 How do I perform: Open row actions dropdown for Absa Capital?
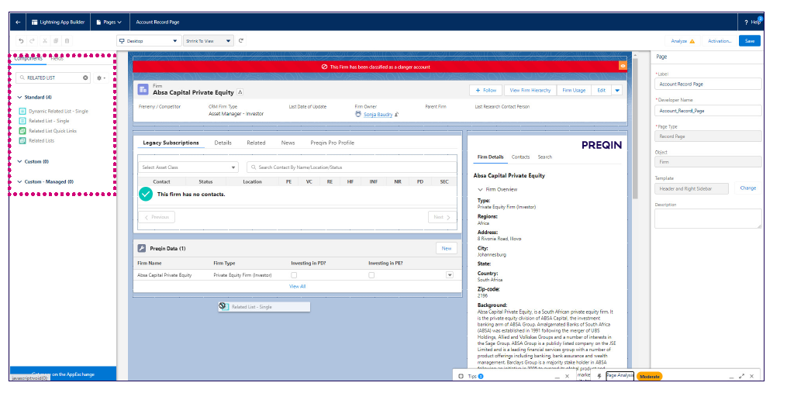click(449, 275)
